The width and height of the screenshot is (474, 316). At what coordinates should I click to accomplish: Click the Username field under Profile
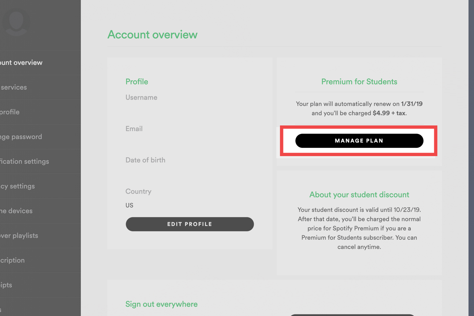[141, 97]
